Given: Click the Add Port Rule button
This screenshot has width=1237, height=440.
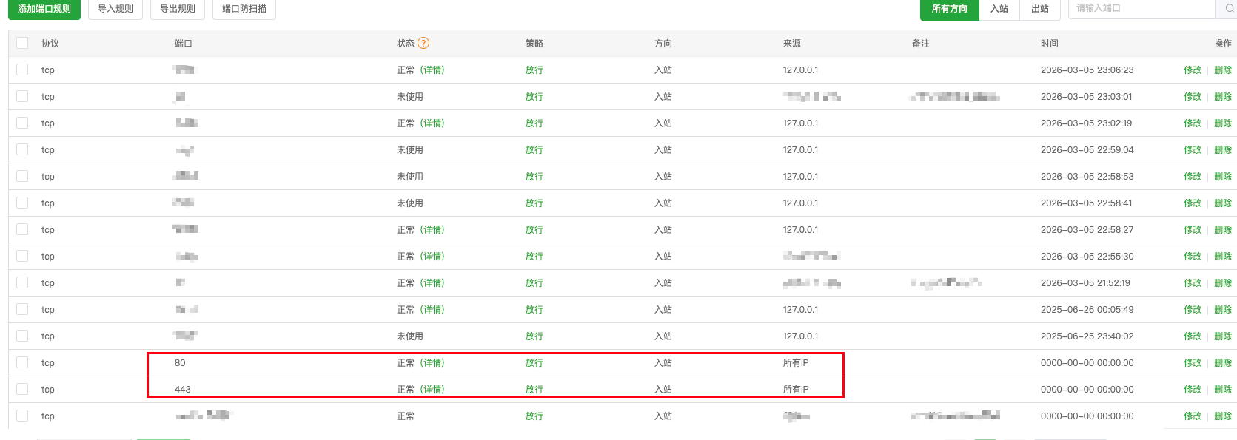Looking at the screenshot, I should (44, 9).
